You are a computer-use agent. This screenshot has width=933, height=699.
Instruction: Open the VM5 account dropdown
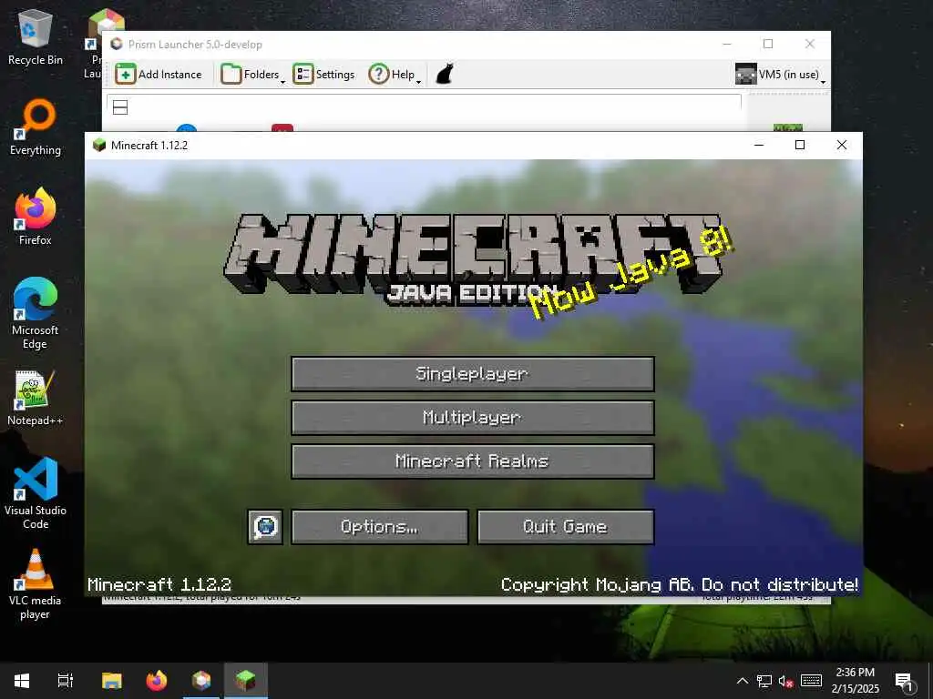(780, 75)
